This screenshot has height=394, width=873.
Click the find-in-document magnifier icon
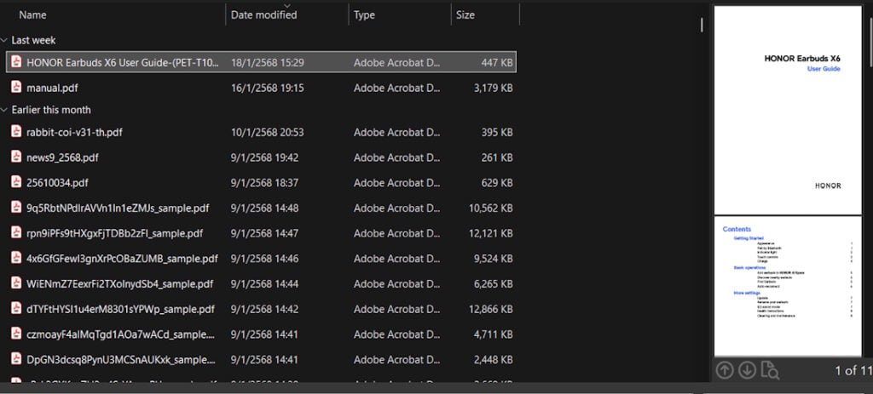click(770, 370)
